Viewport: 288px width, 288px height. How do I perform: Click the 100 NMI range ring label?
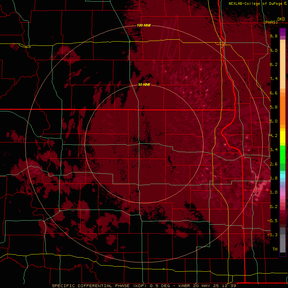pos(144,25)
